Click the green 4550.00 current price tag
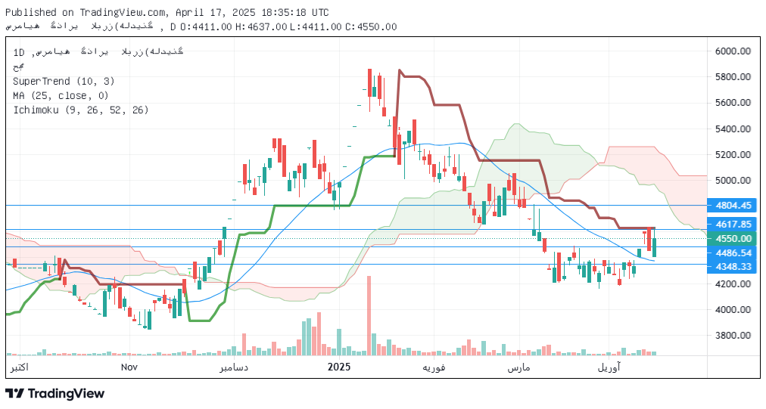766x409 pixels. point(733,238)
